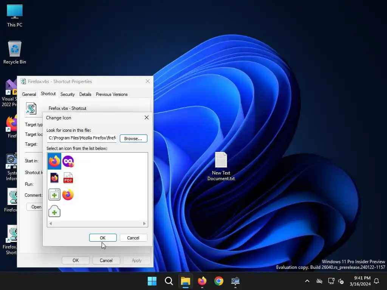Click Cancel in Shortcut Properties window
This screenshot has width=387, height=290.
coord(106,261)
